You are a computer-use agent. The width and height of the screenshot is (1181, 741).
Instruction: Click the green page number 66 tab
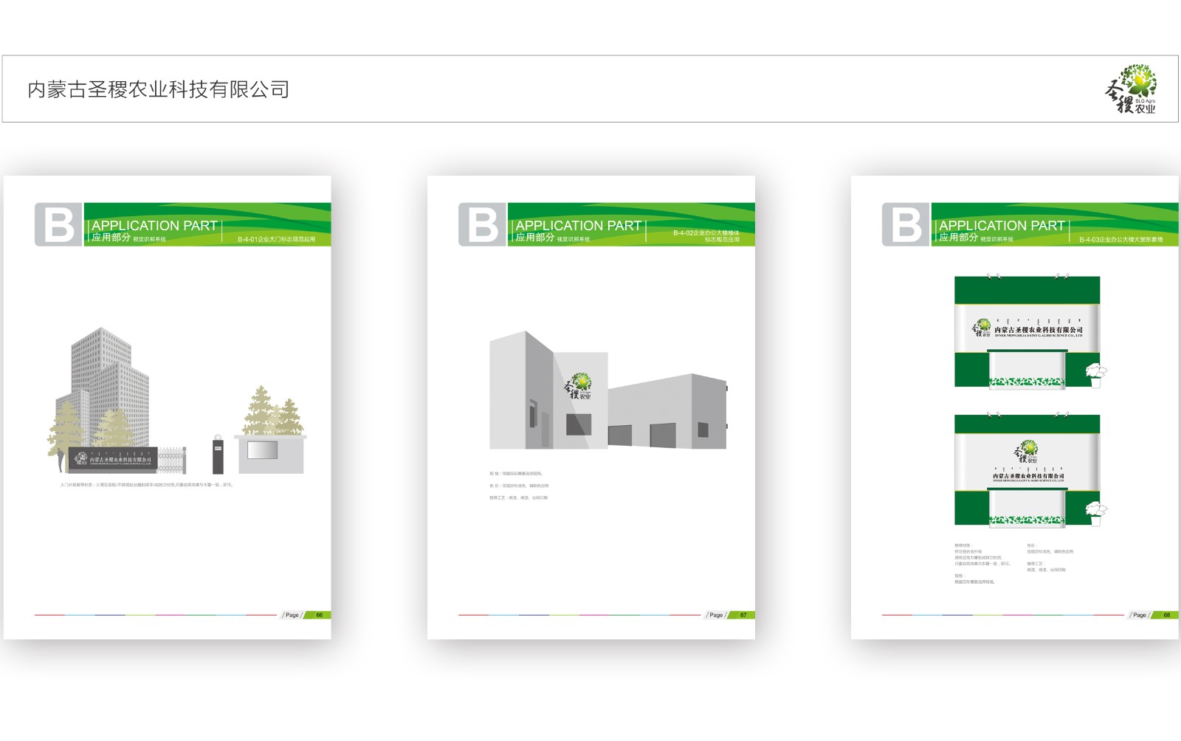(x=319, y=615)
